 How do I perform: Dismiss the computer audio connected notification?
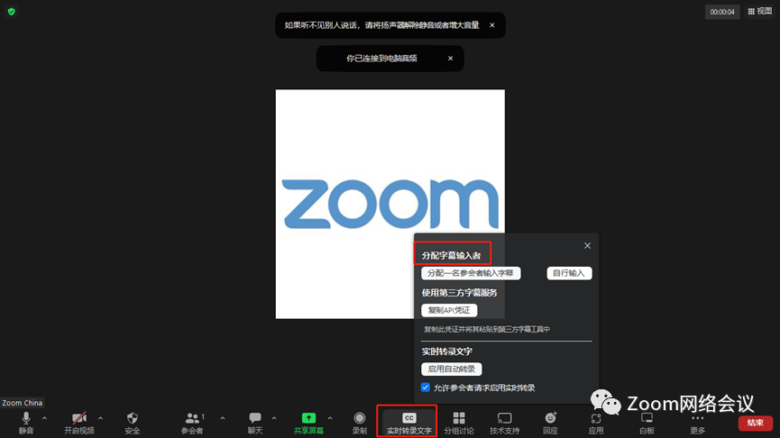point(450,59)
